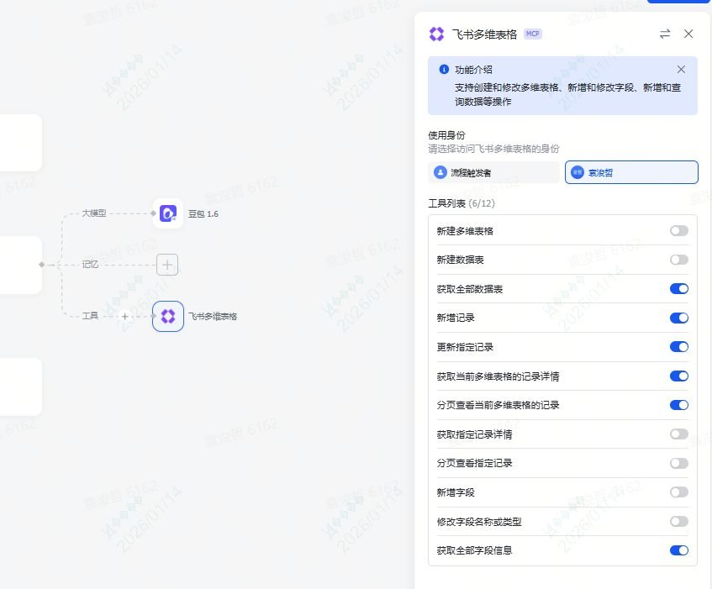
Task: Click the 修改字段名称或类型 row label
Action: click(479, 522)
